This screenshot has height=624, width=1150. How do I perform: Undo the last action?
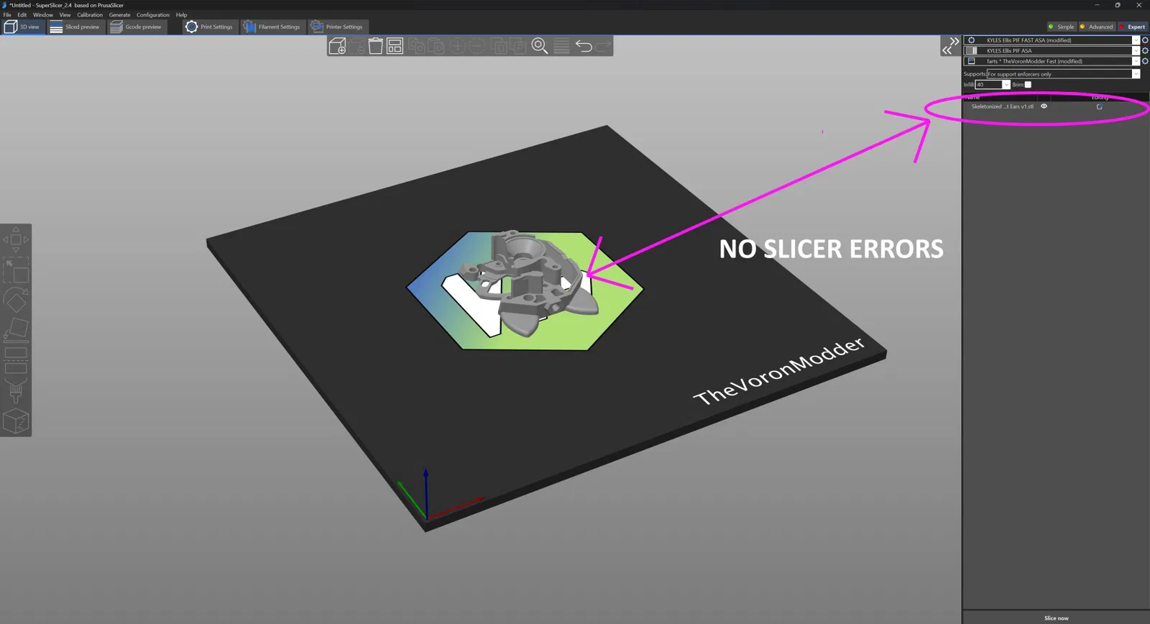tap(583, 46)
